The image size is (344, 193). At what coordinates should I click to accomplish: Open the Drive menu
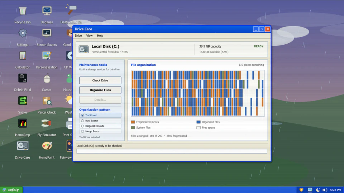click(x=78, y=36)
